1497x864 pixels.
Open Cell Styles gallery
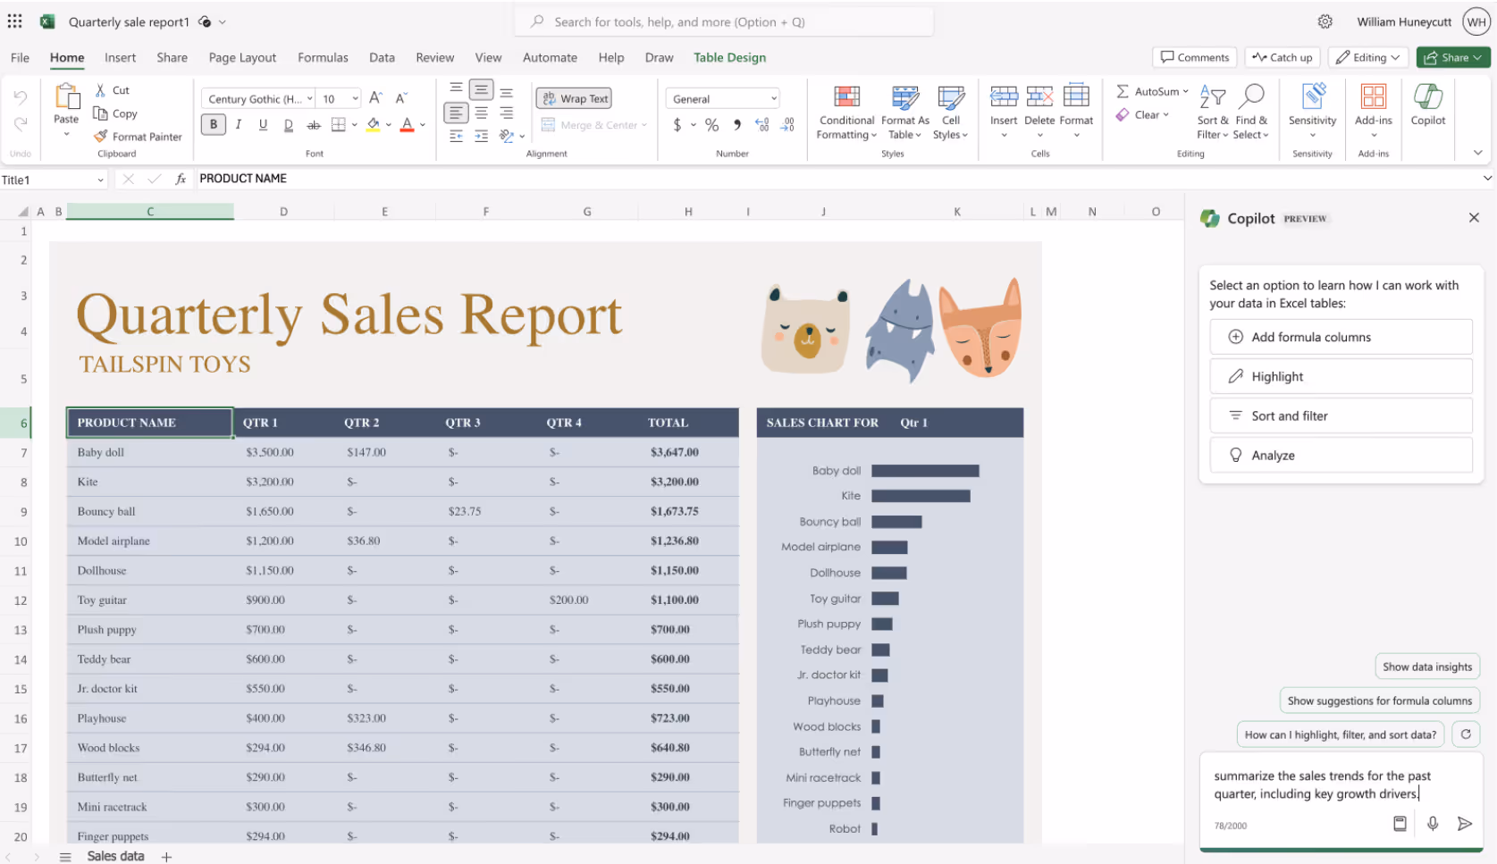[x=950, y=113]
